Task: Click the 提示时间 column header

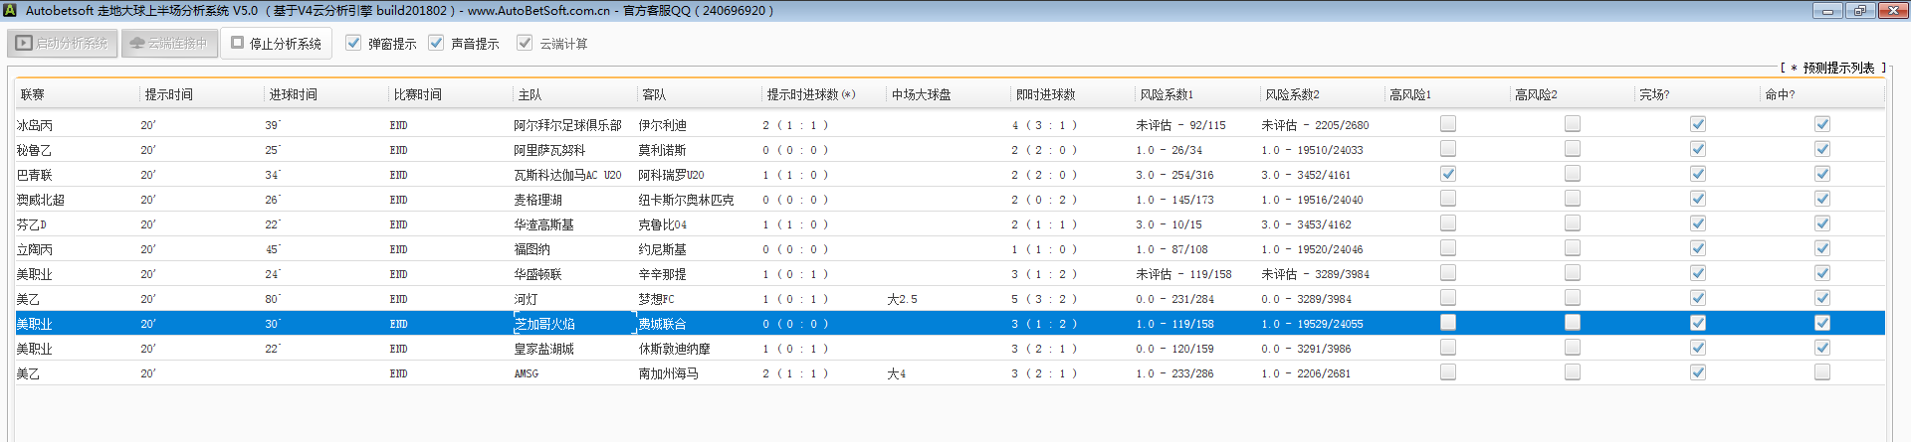Action: [x=169, y=94]
